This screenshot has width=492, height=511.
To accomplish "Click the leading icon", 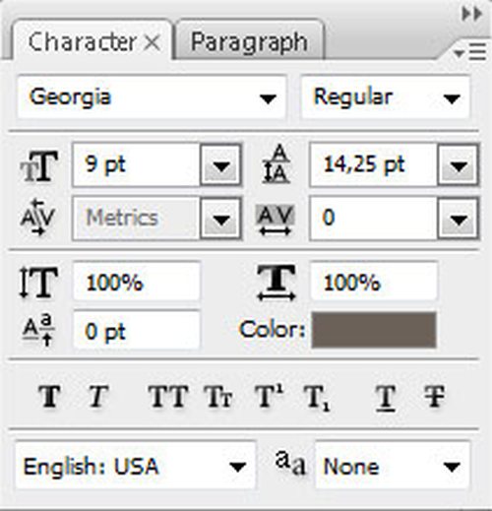I will pyautogui.click(x=277, y=164).
